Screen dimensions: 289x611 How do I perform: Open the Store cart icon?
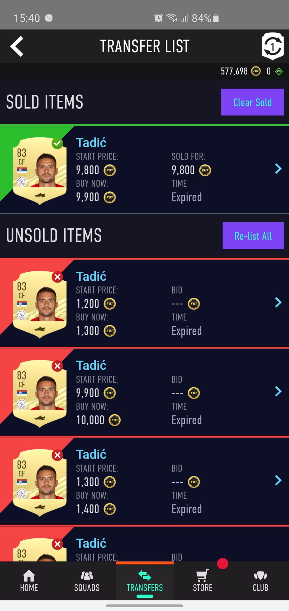point(202,576)
